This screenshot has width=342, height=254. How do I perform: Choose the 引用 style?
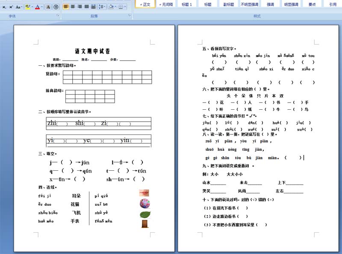[333, 4]
